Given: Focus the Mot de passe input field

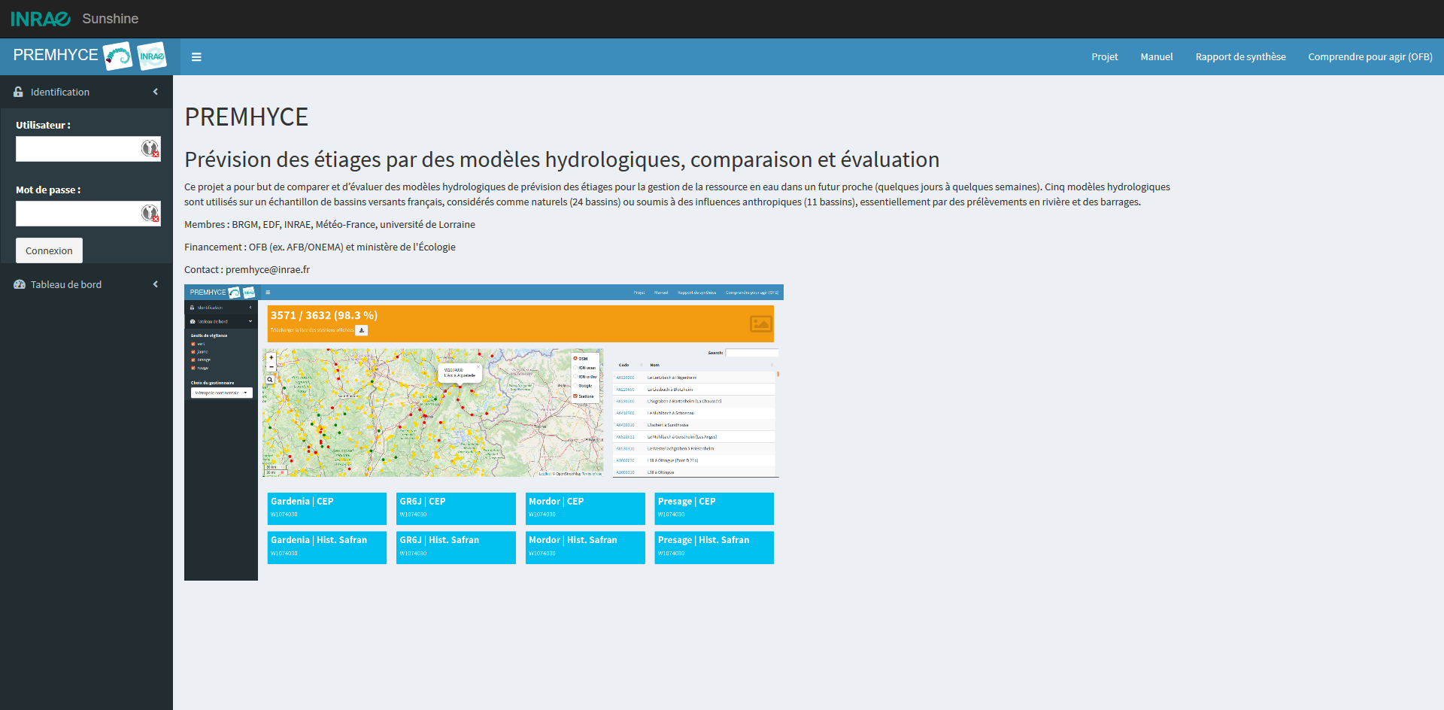Looking at the screenshot, I should [x=88, y=214].
